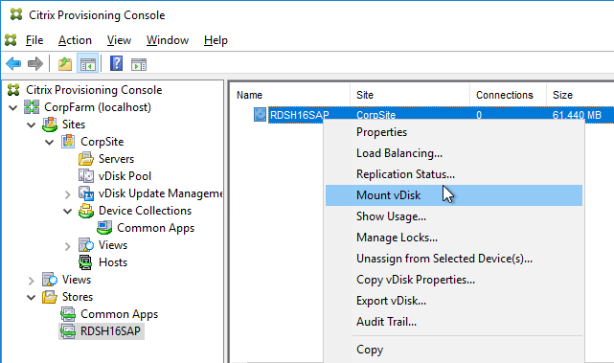Collapse the CorpFarm (localhost) node
614x363 pixels.
[12, 107]
